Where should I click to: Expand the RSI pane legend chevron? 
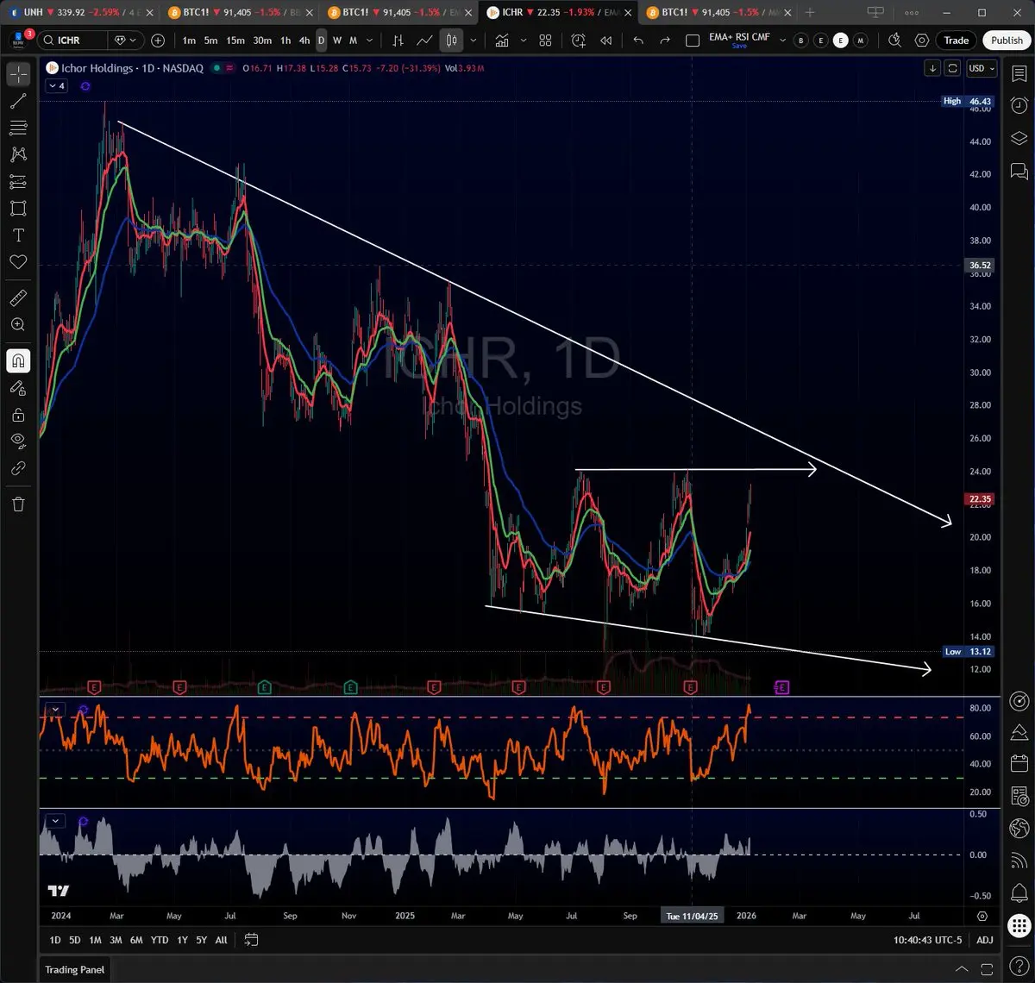[55, 710]
